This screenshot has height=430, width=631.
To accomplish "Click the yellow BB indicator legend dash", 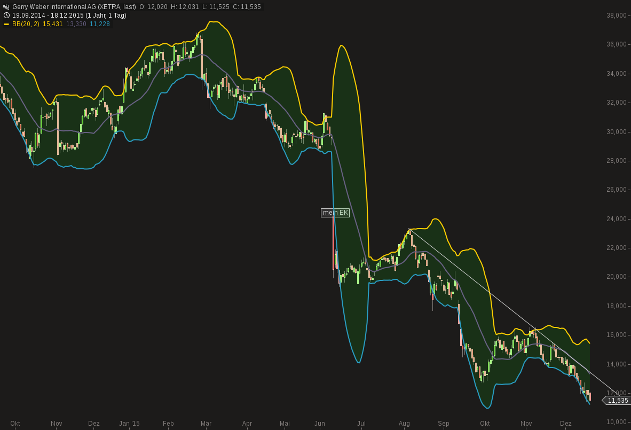I will click(x=6, y=24).
